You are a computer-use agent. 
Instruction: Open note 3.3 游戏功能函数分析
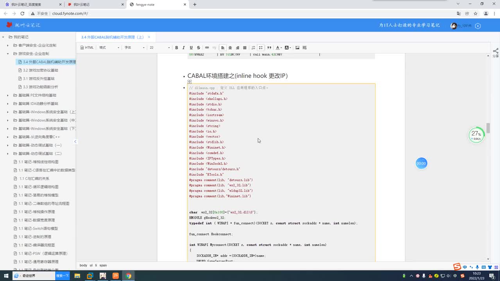click(38, 87)
